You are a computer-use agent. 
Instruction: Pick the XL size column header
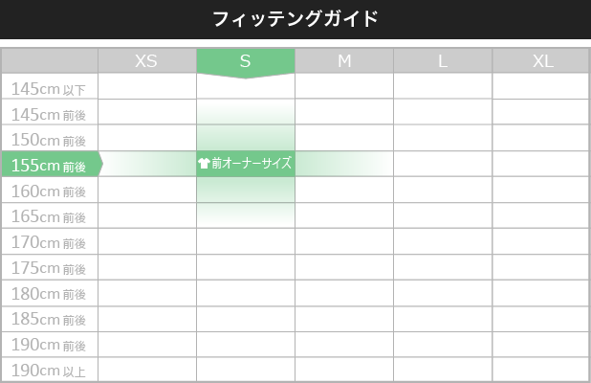[x=541, y=61]
